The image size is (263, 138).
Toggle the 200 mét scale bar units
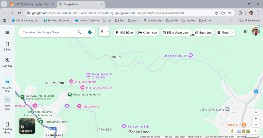[x=248, y=137]
